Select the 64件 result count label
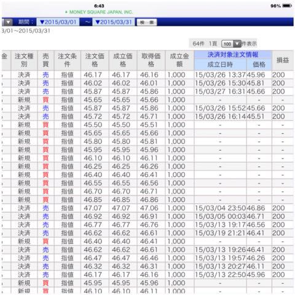Screen dimensions: 295x295 point(199,44)
